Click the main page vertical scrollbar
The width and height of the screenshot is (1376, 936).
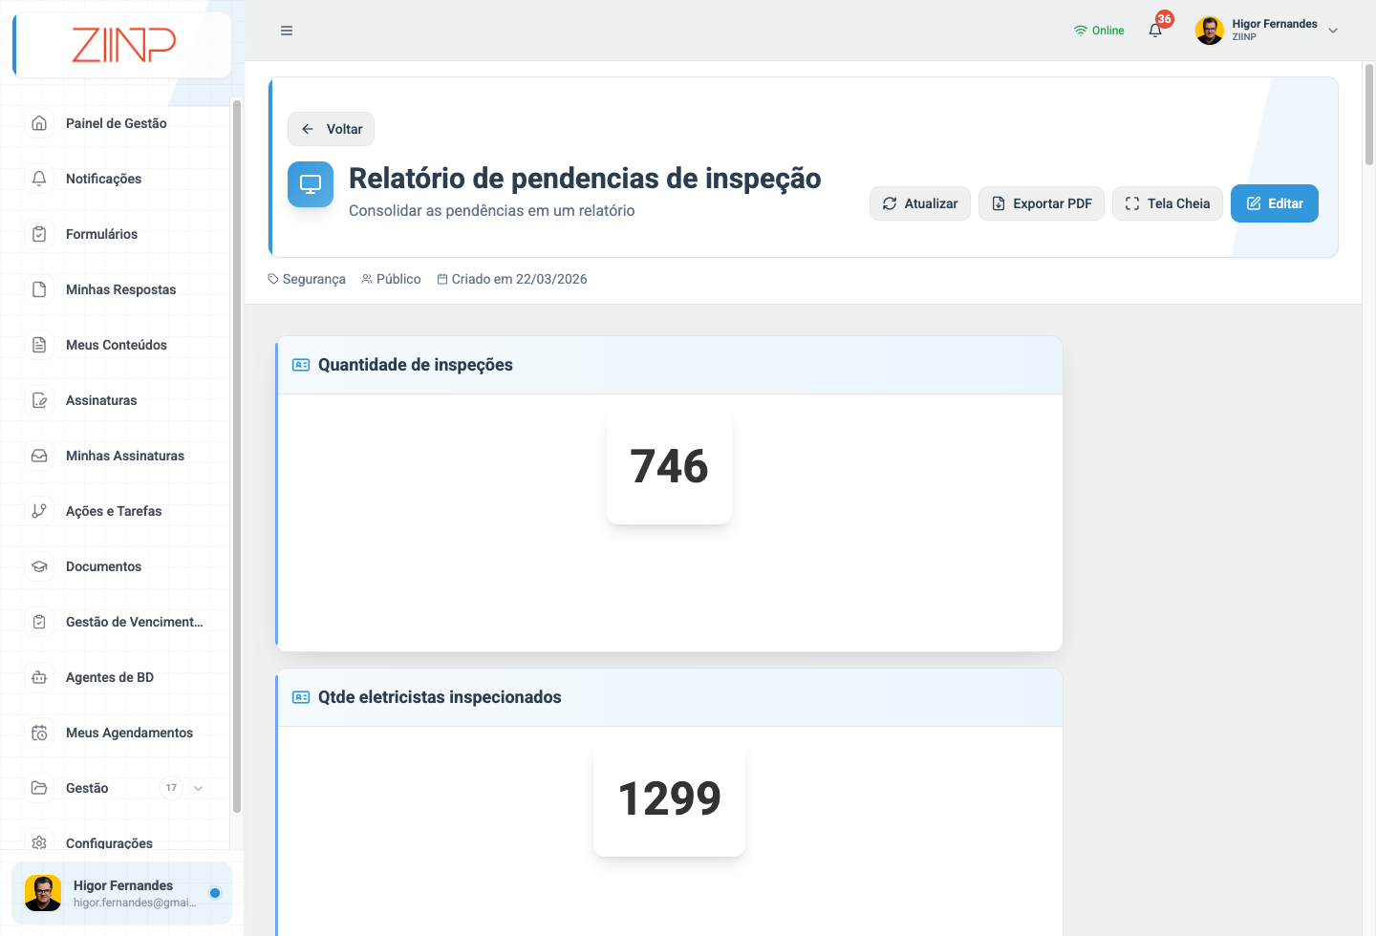tap(1369, 115)
